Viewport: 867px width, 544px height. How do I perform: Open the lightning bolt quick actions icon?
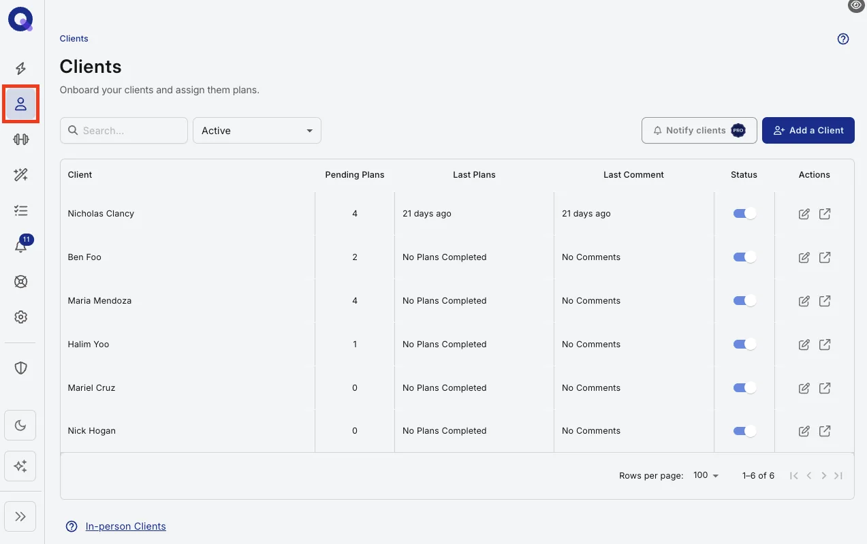pyautogui.click(x=20, y=68)
